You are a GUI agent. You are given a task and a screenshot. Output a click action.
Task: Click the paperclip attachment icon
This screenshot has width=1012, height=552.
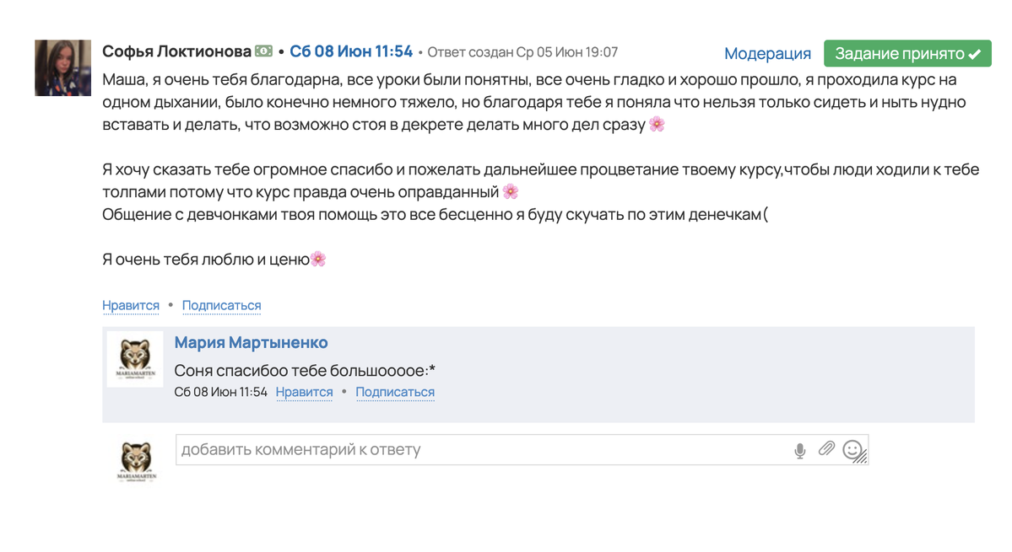826,449
